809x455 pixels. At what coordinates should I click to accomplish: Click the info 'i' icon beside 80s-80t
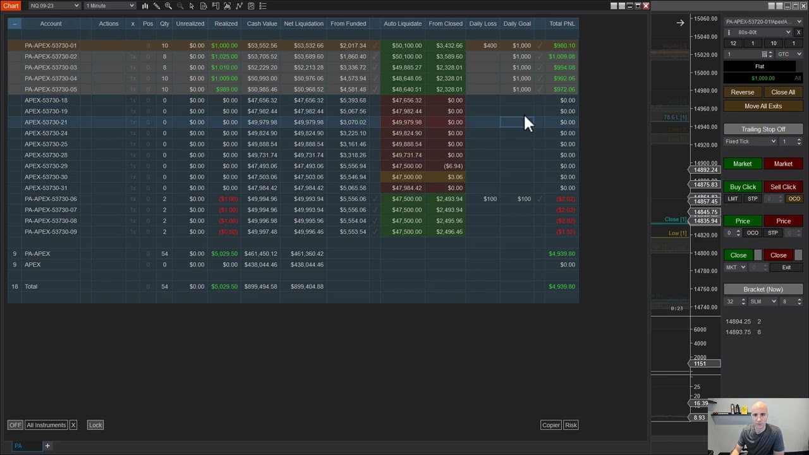729,32
